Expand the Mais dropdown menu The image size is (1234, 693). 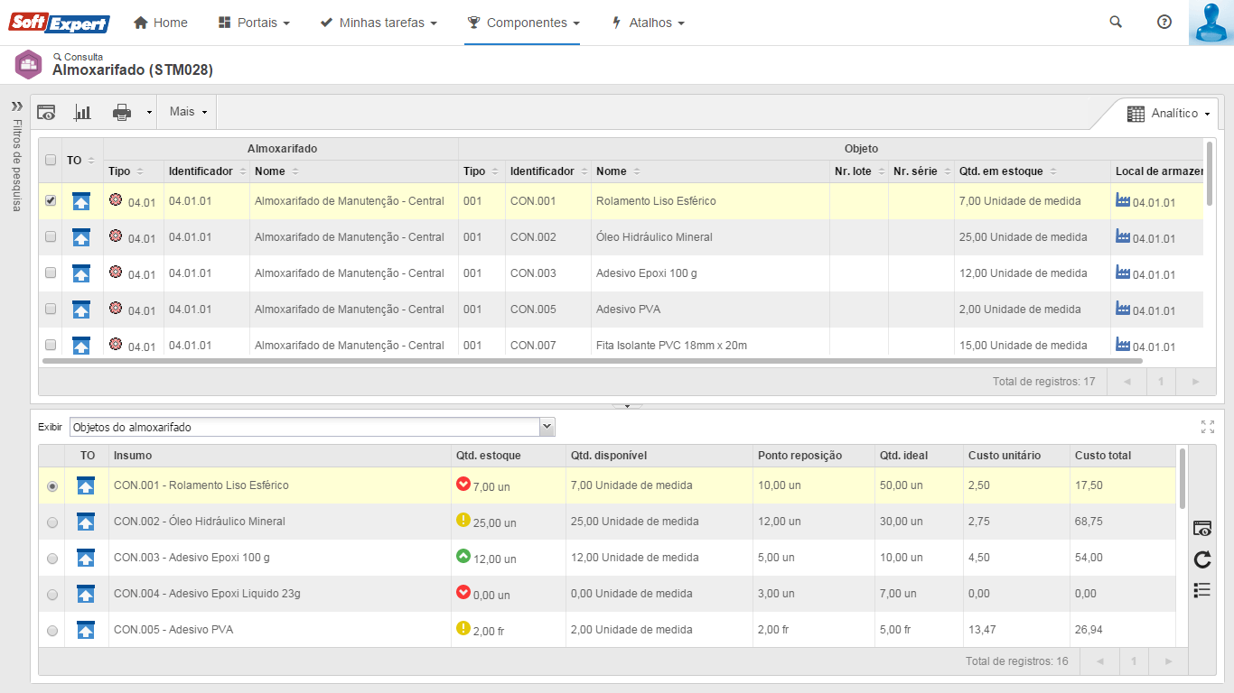pos(188,112)
